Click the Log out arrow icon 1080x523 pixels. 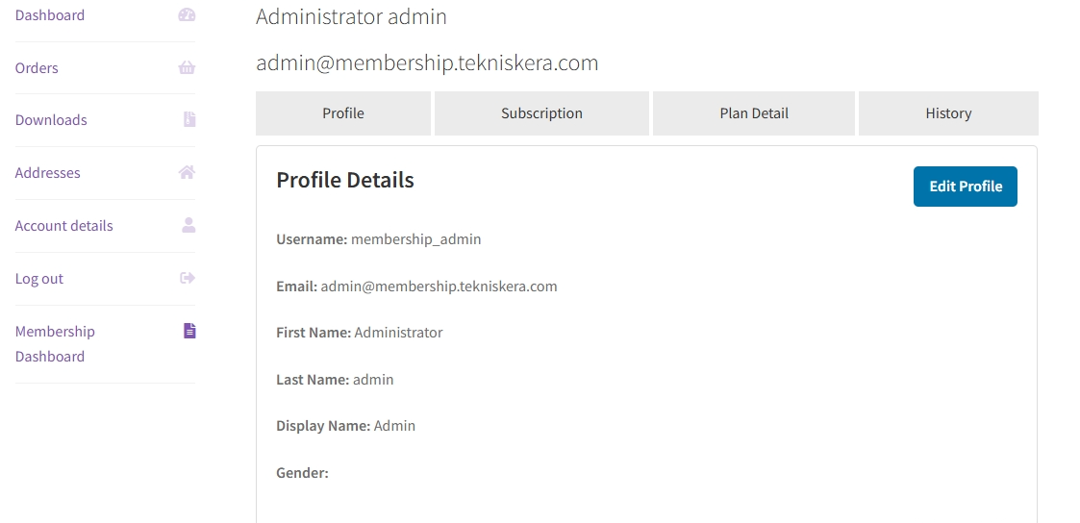click(188, 278)
